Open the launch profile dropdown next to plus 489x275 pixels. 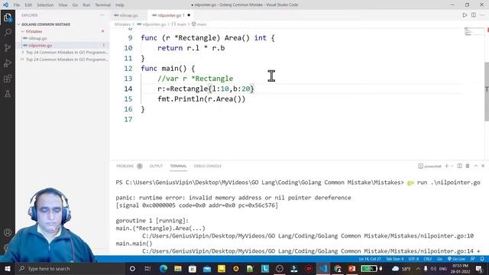(x=452, y=167)
